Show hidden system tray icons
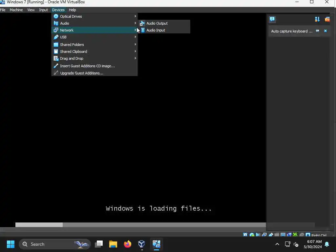 (277, 244)
